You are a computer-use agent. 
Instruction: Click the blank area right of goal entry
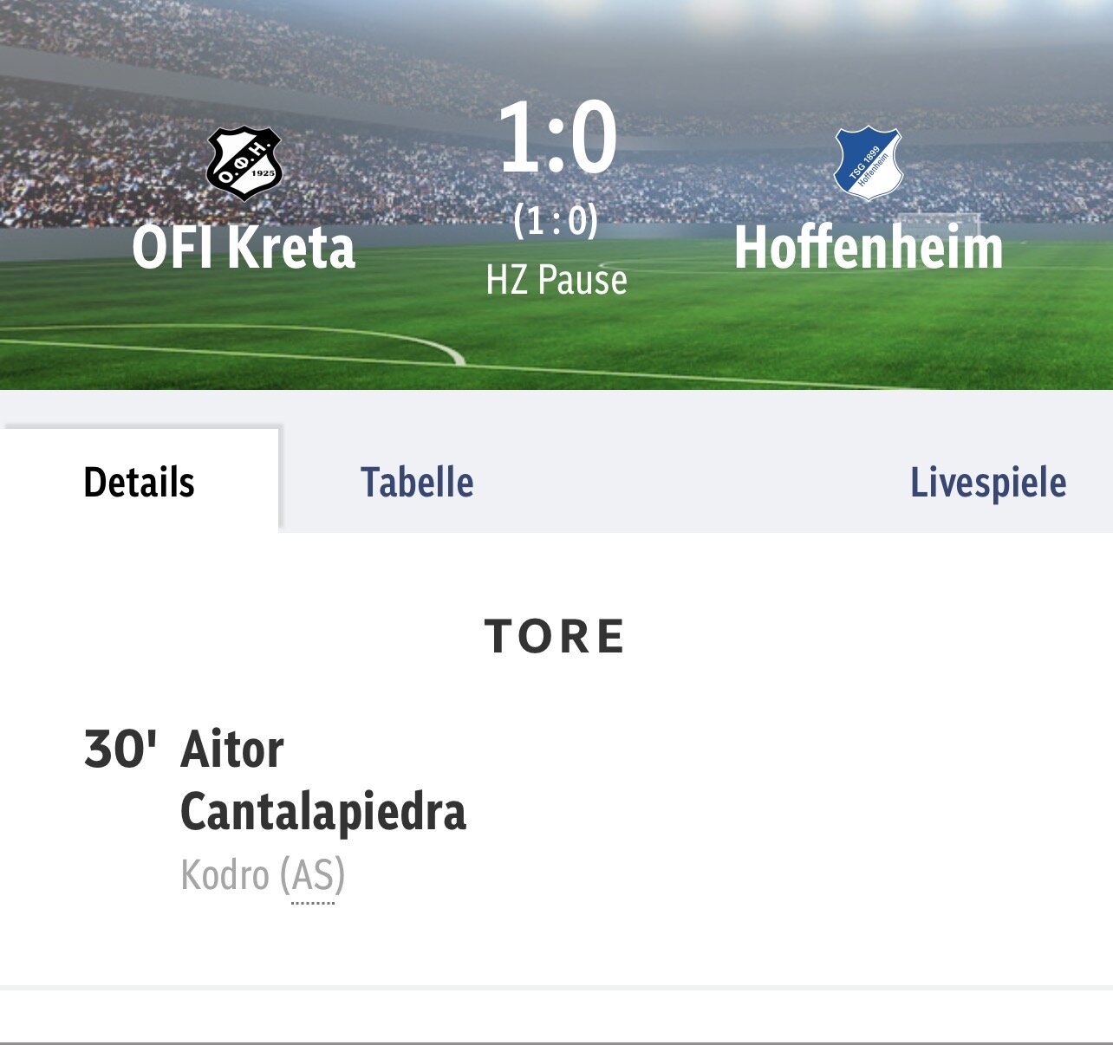pyautogui.click(x=780, y=811)
